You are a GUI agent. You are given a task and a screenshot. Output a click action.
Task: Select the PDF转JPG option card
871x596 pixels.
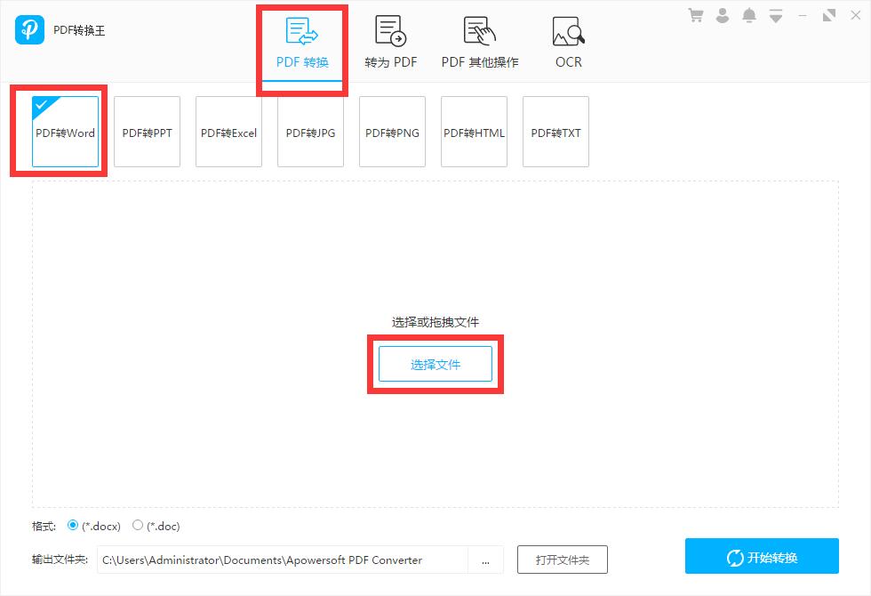point(310,132)
